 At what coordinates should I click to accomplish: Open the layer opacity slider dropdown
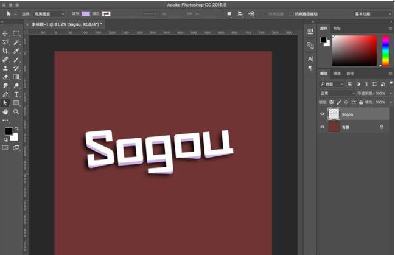(x=391, y=93)
